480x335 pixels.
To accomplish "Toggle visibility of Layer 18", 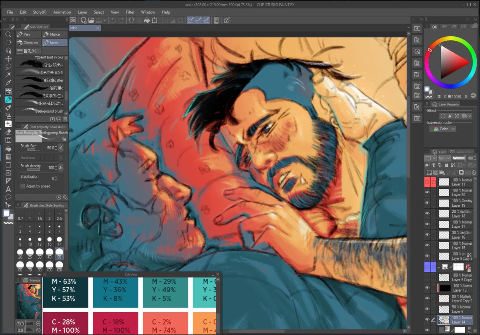I will 427,213.
